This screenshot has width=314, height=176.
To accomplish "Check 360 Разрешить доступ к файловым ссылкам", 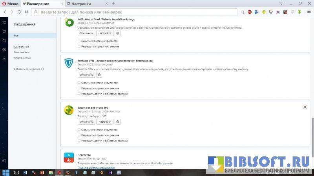I will [79, 141].
